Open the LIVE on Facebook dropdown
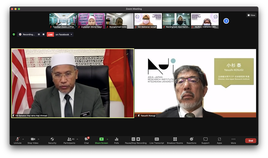268x158 pixels. tap(71, 34)
